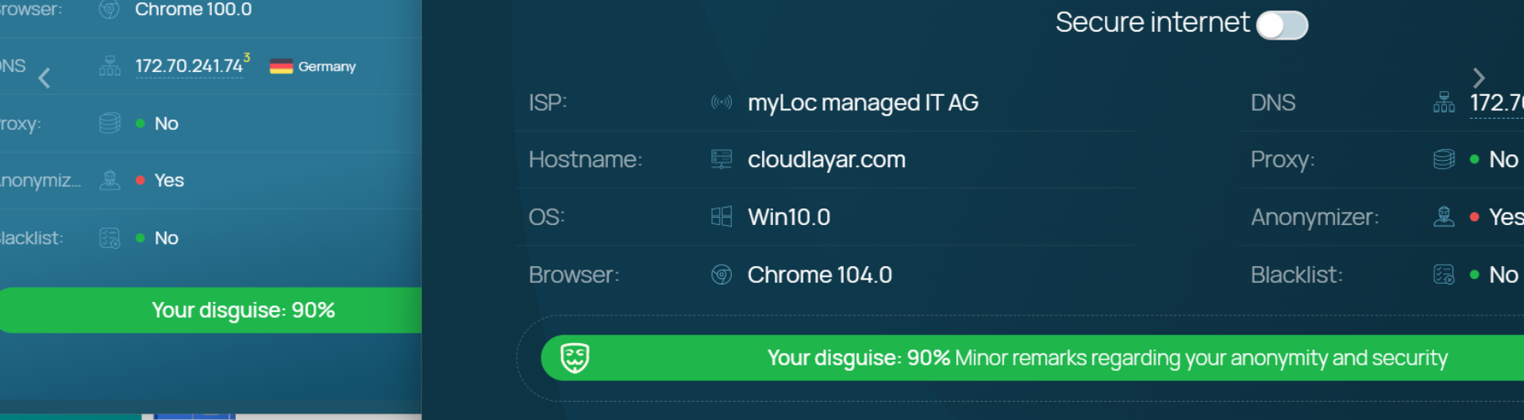The image size is (1524, 420).
Task: Select the 'Chrome 100.0' text in left panel
Action: tap(193, 10)
